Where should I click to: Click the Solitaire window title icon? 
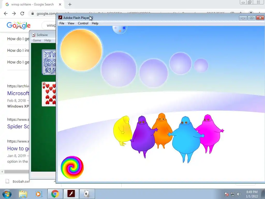click(33, 35)
